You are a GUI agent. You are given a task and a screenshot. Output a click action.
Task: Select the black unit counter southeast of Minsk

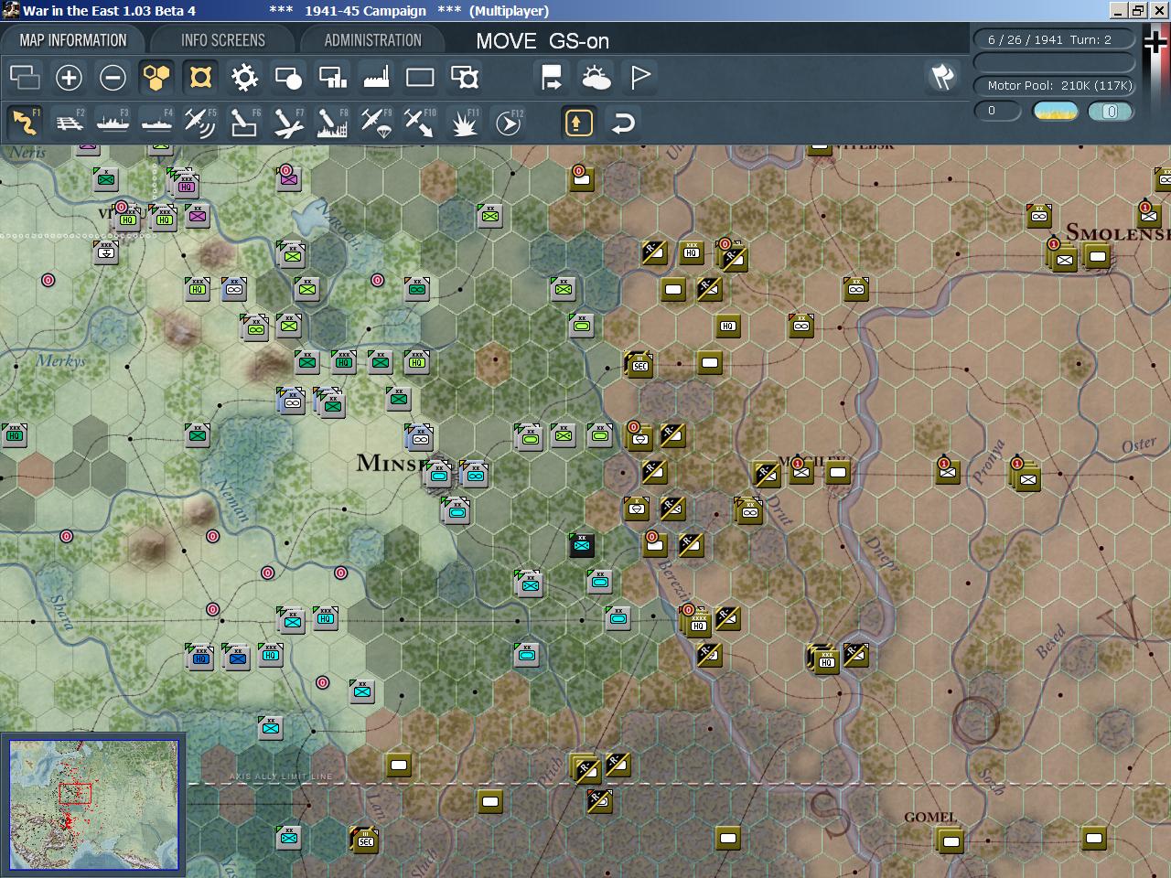coord(581,546)
